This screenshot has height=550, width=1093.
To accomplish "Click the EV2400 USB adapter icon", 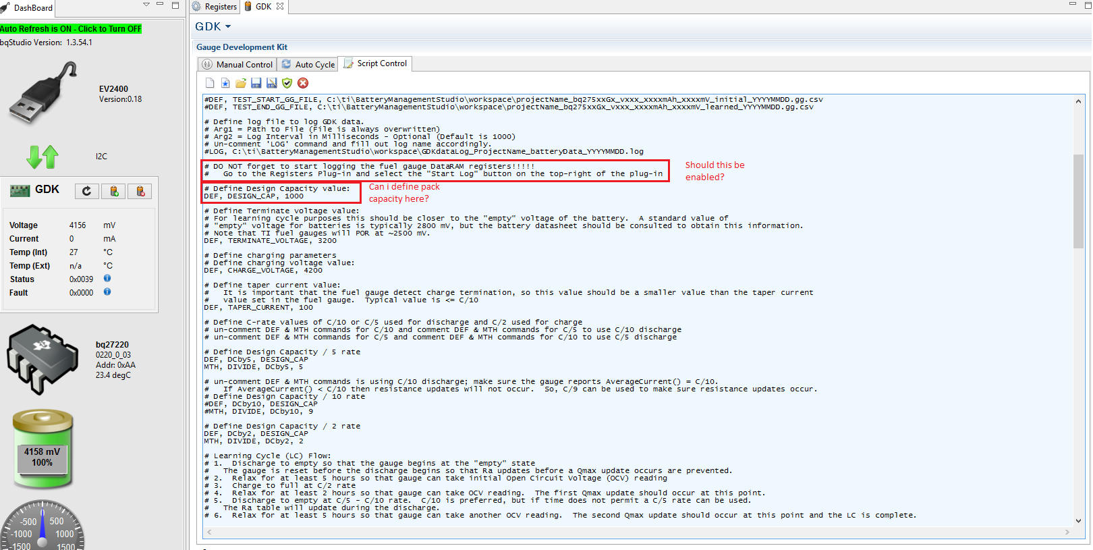I will coord(43,92).
